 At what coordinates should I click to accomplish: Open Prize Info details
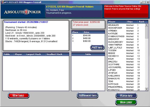point(97,48)
